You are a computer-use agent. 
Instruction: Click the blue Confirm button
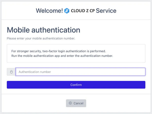(x=76, y=85)
